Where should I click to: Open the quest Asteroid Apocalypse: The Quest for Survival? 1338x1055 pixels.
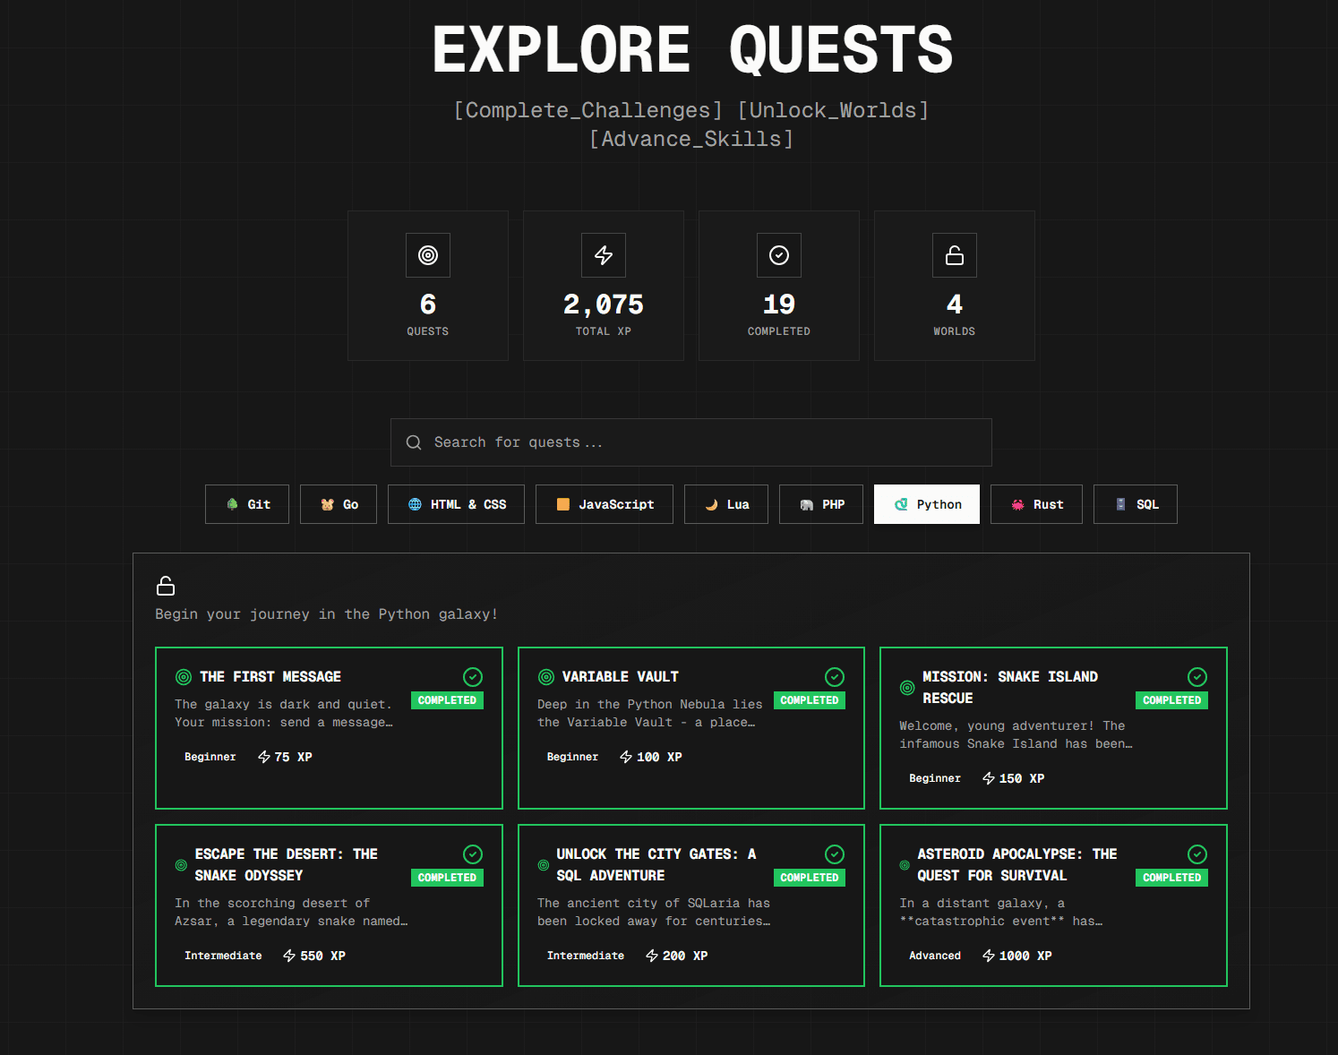click(1053, 905)
